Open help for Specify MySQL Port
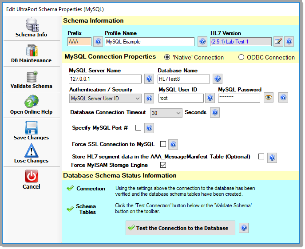Screen dimensions: 305x249 coord(149,128)
